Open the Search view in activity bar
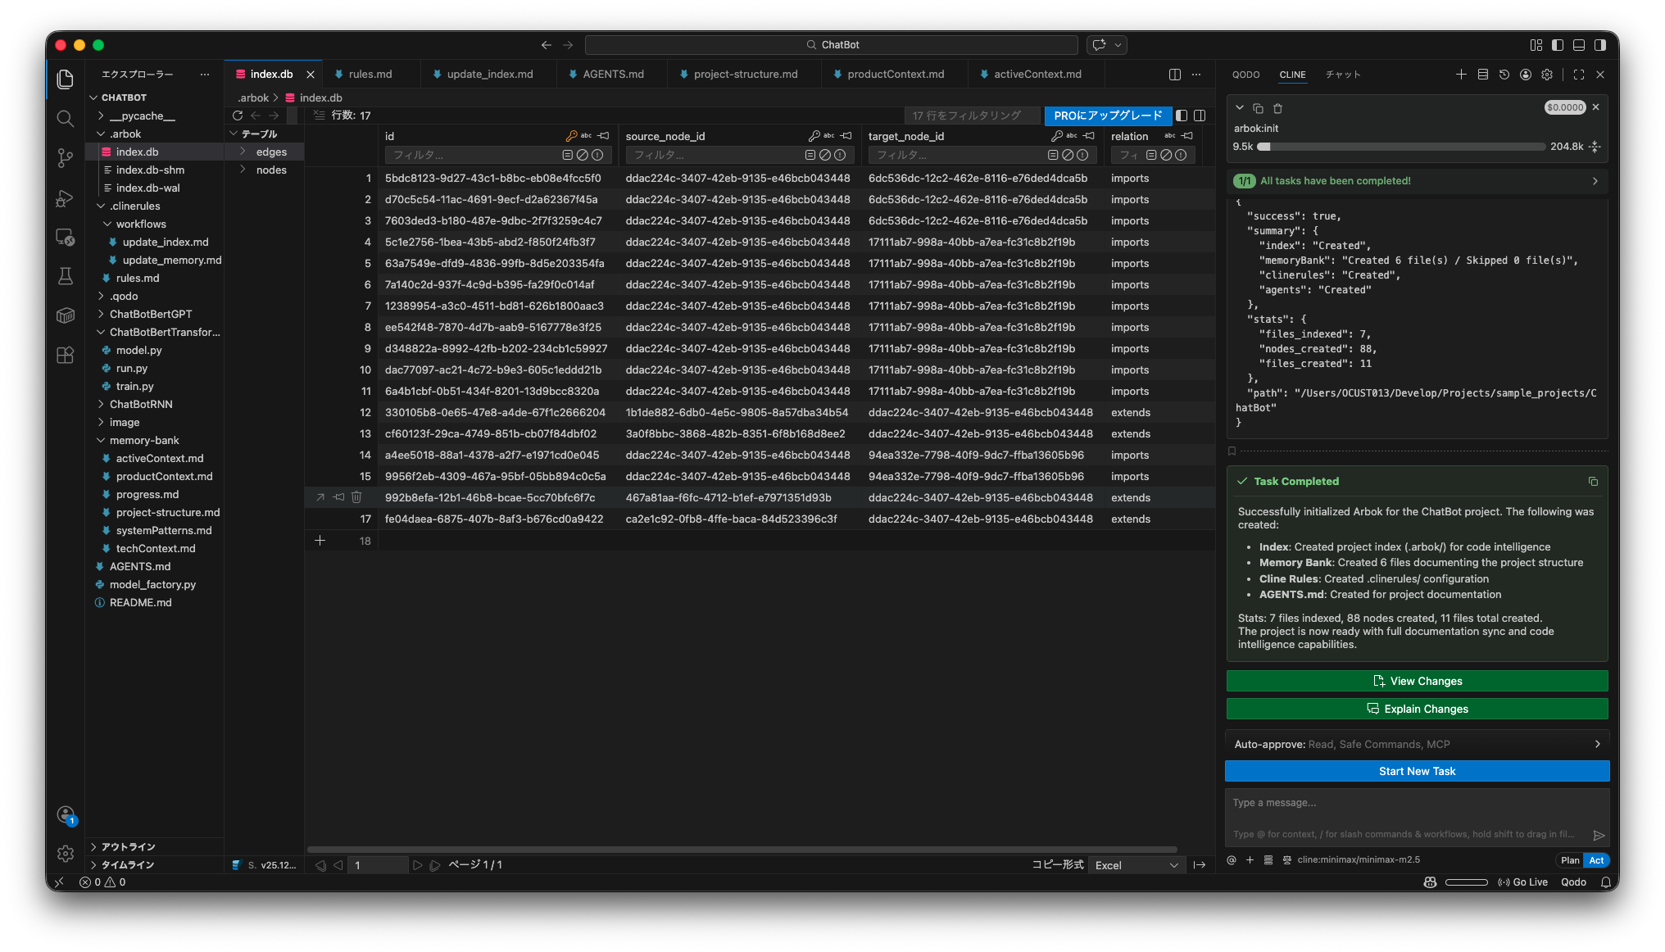Screen dimensions: 1665x952 click(x=65, y=119)
